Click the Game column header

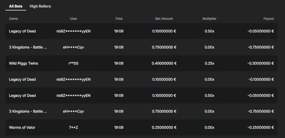pos(13,19)
